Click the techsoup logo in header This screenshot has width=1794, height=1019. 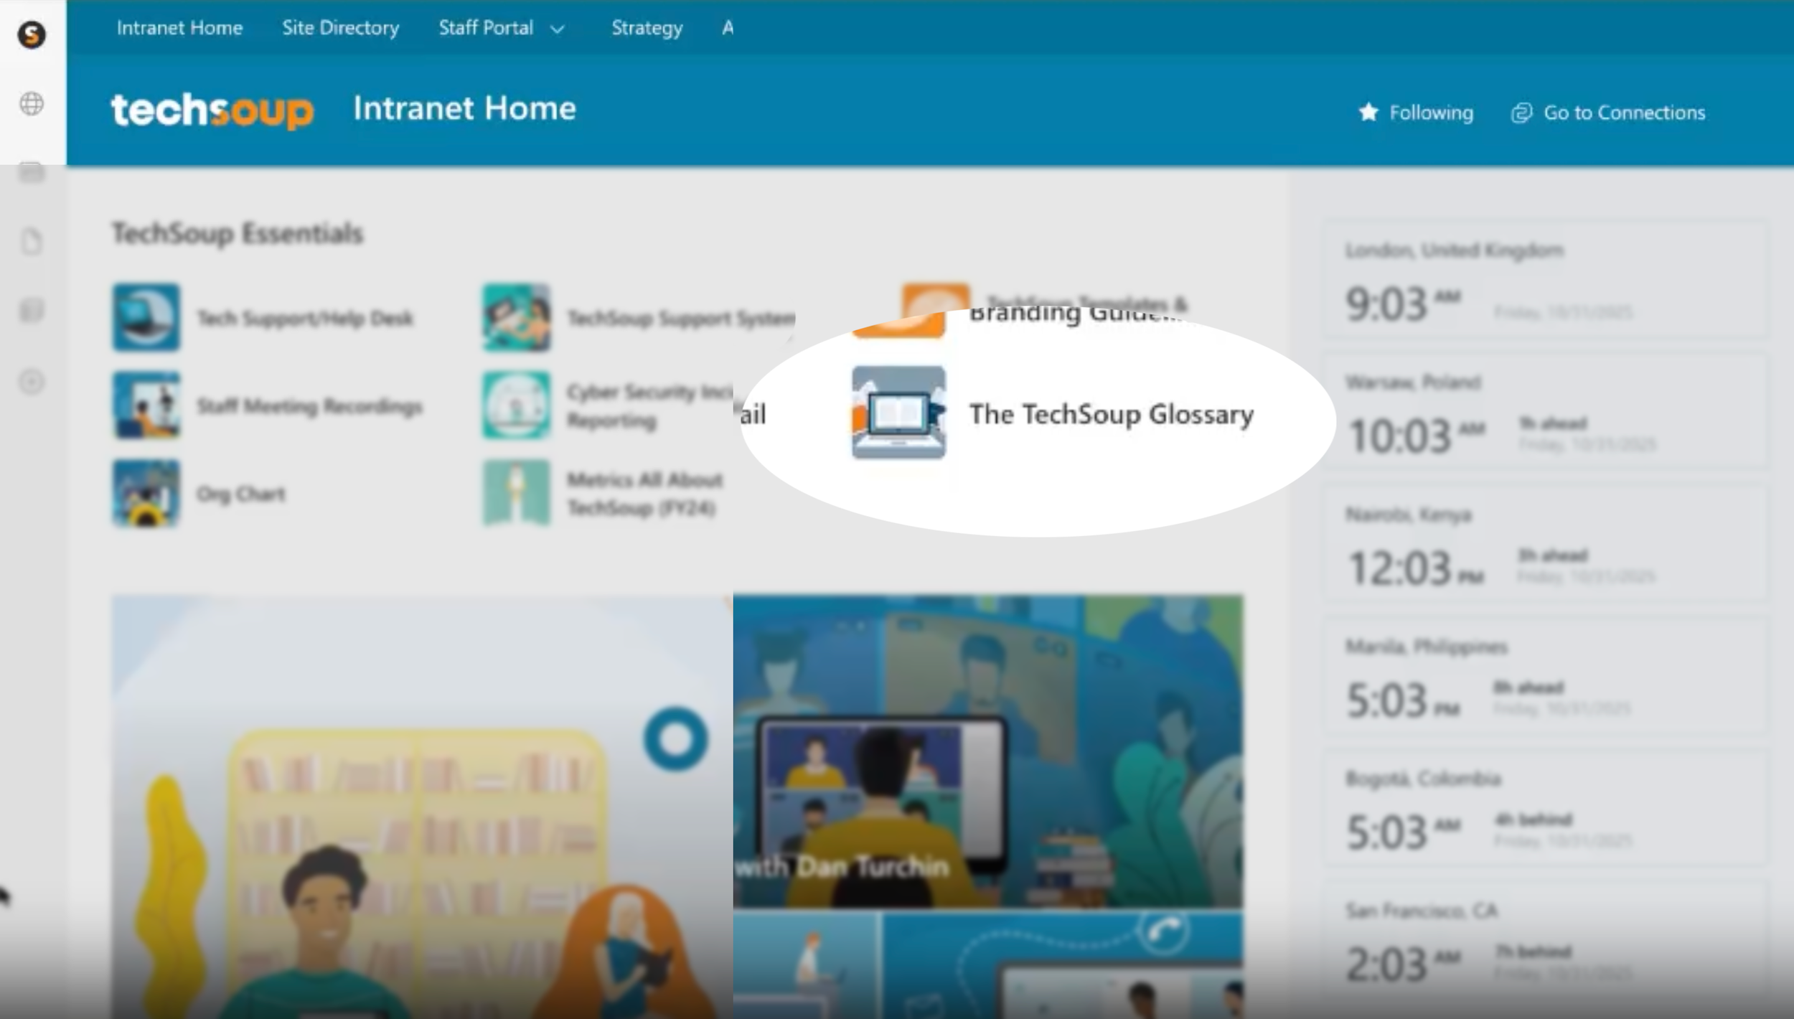212,110
